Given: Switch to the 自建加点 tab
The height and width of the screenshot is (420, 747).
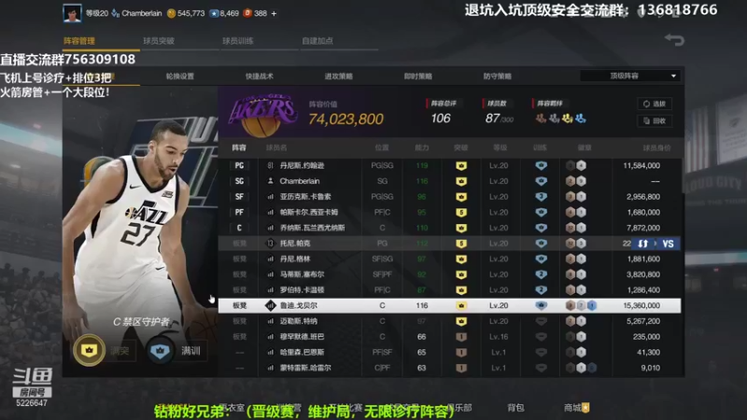Looking at the screenshot, I should (x=317, y=41).
